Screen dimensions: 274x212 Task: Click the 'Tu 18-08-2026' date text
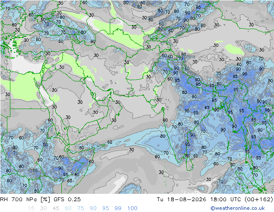click(x=181, y=199)
